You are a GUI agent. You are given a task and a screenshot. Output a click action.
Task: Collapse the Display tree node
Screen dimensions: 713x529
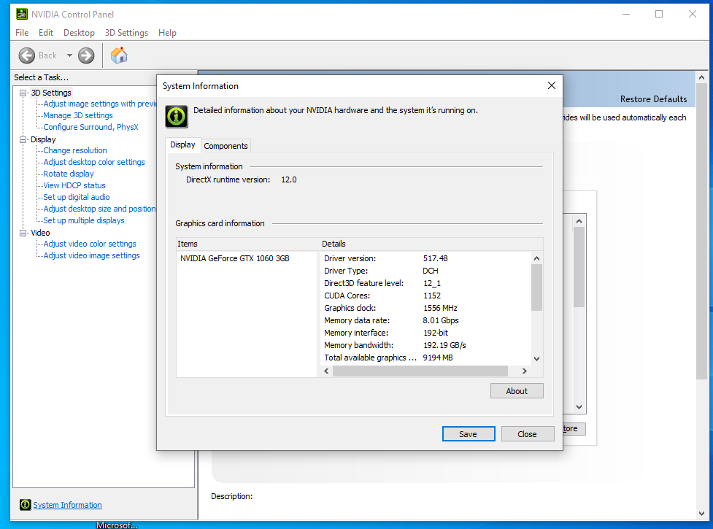tap(23, 139)
